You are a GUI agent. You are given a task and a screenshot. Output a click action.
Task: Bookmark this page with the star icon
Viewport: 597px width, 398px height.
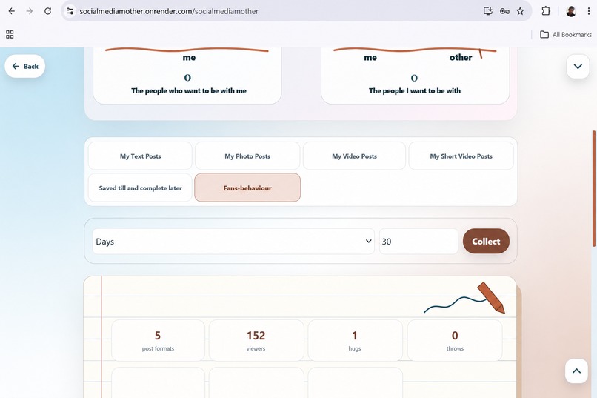[x=520, y=11]
